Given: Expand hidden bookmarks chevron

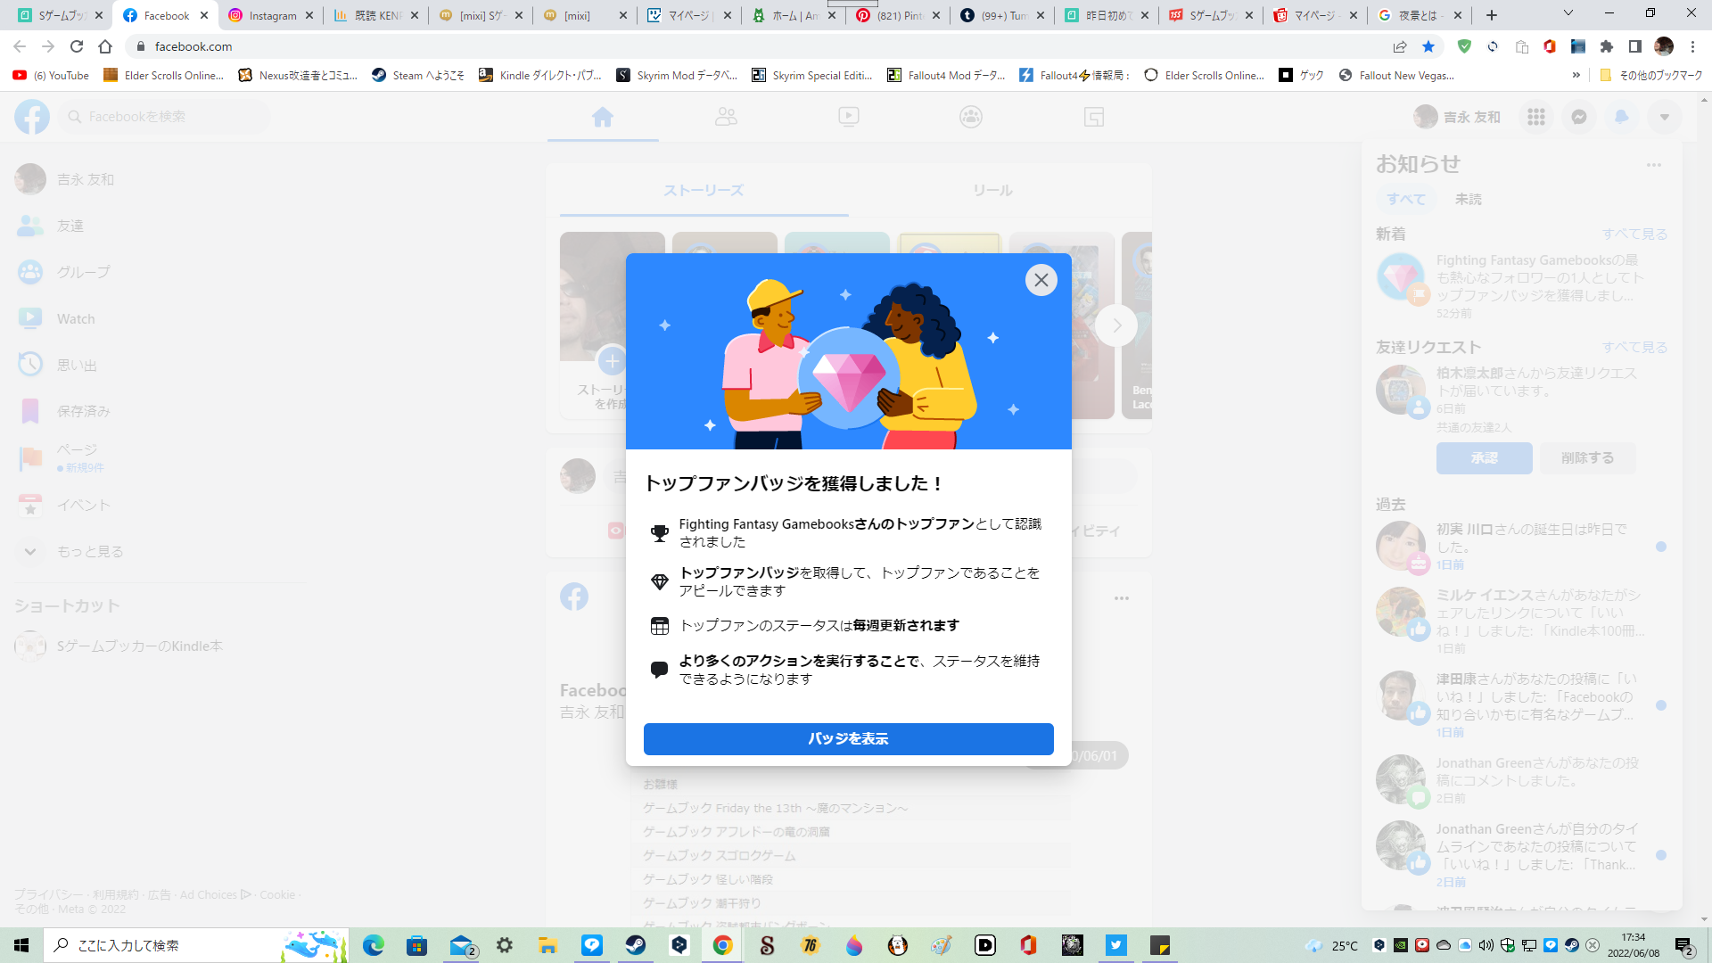Looking at the screenshot, I should 1576,75.
